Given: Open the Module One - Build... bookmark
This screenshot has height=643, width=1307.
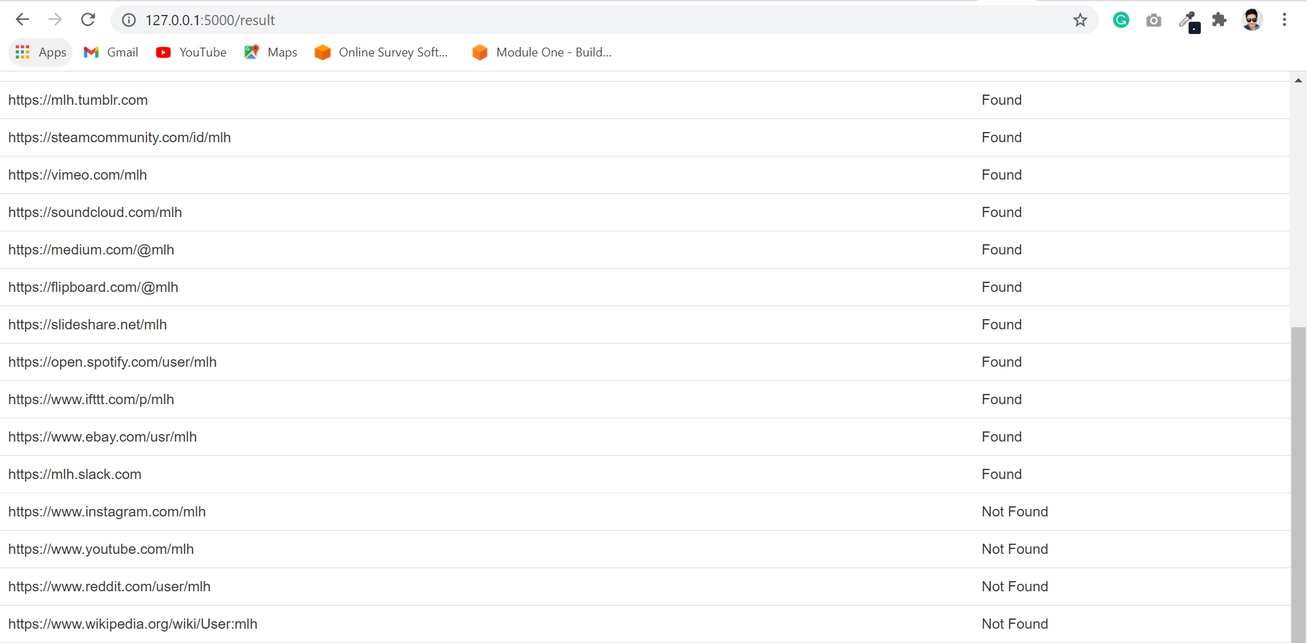Looking at the screenshot, I should (x=542, y=52).
